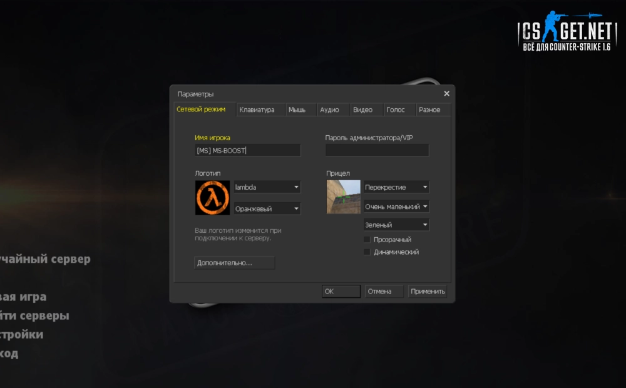Go to the Видео tab
This screenshot has height=388, width=626.
(367, 110)
